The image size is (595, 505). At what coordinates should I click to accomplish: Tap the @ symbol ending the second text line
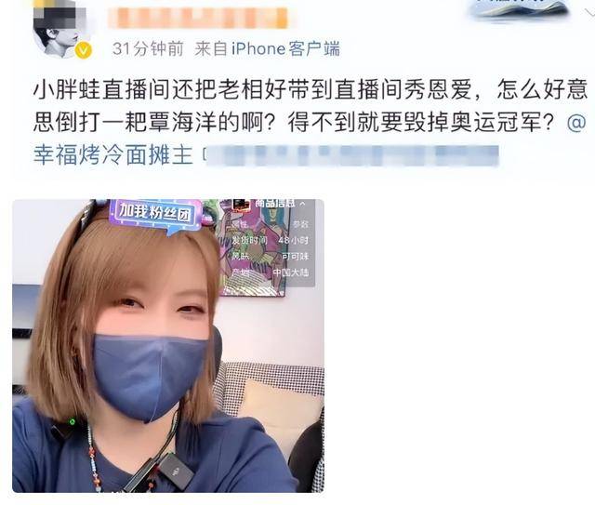576,123
